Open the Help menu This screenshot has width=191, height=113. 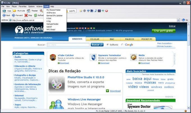pyautogui.click(x=52, y=6)
